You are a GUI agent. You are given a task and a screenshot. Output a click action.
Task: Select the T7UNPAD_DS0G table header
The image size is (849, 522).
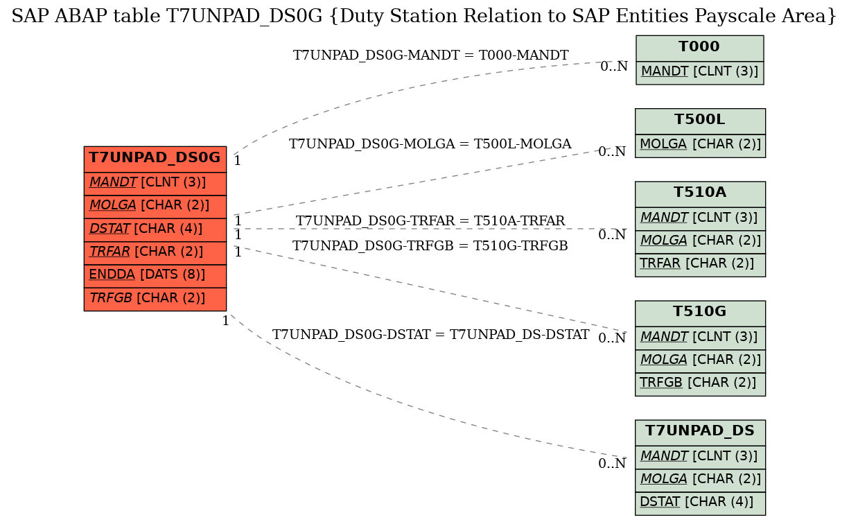point(155,158)
